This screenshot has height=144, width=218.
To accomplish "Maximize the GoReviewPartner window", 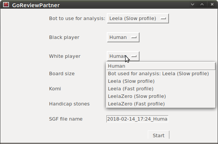I will click(x=202, y=5).
